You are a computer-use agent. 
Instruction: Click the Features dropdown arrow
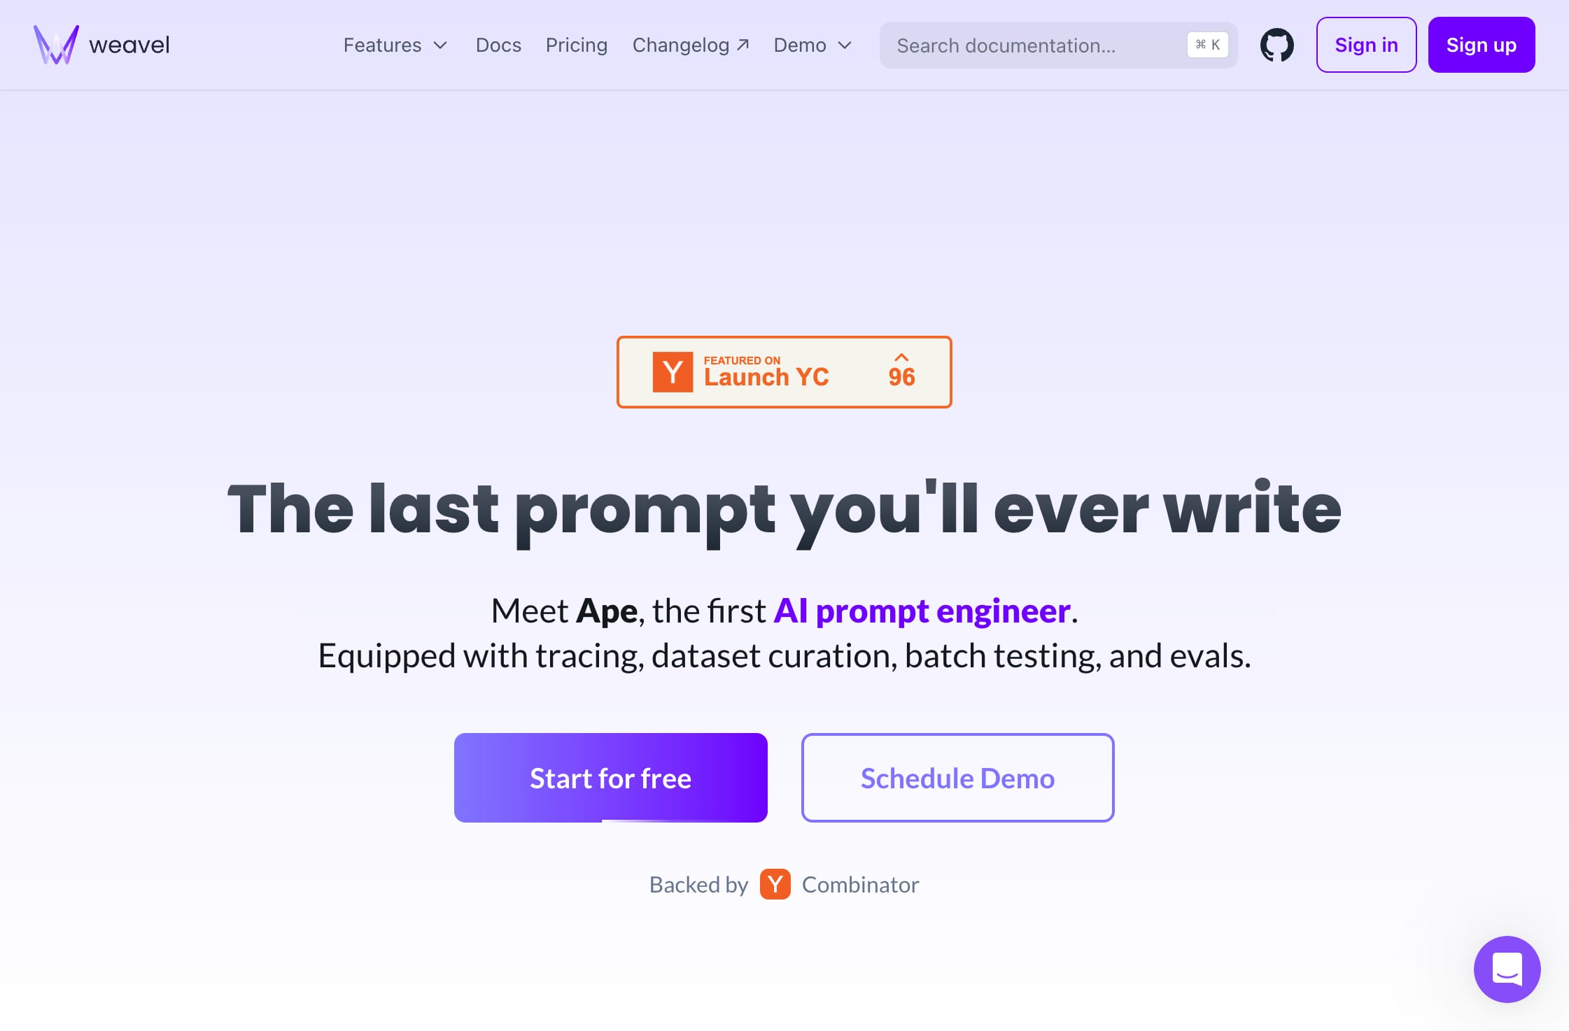[x=439, y=46]
